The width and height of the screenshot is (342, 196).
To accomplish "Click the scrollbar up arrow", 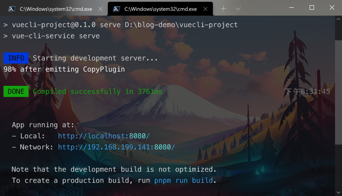I will [x=338, y=19].
